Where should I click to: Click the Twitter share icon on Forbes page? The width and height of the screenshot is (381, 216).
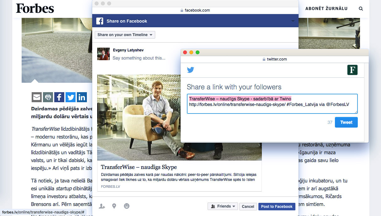coord(71,97)
